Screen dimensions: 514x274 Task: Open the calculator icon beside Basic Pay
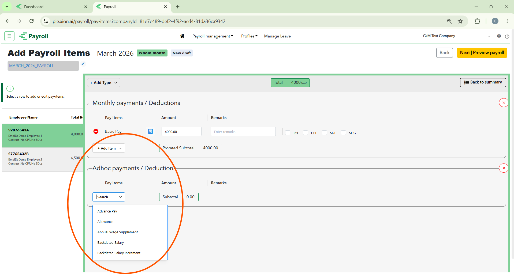click(150, 131)
